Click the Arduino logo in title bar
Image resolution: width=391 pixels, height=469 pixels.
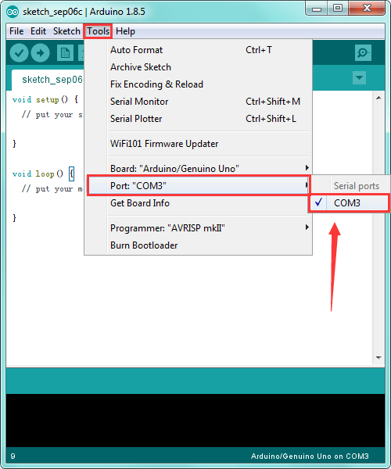[13, 12]
